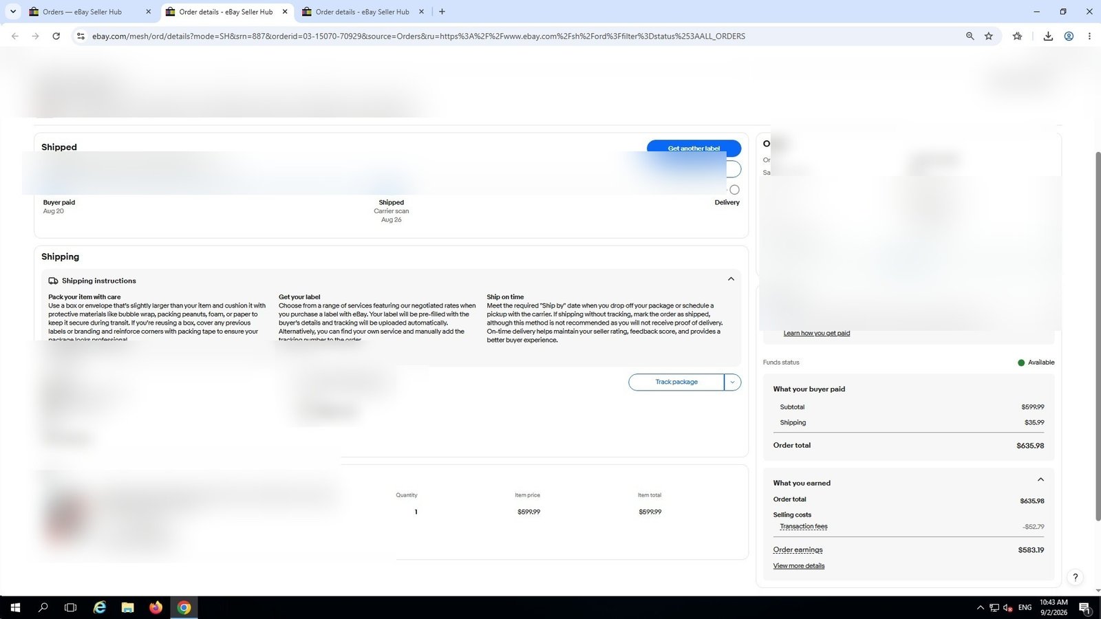Launch Internet Explorer from taskbar
Viewport: 1101px width, 619px height.
coord(100,607)
